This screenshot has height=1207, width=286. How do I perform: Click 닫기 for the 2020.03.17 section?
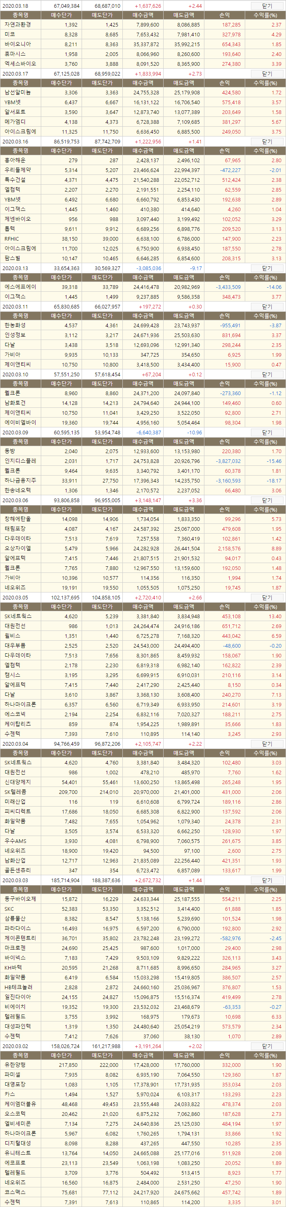[x=267, y=74]
